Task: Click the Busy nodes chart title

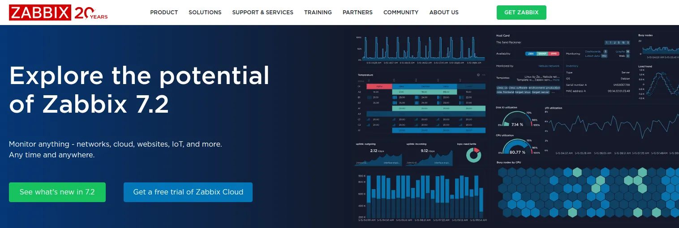Action: point(645,35)
